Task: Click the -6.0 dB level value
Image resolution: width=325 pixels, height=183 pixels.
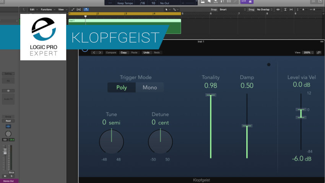Action: click(x=302, y=159)
